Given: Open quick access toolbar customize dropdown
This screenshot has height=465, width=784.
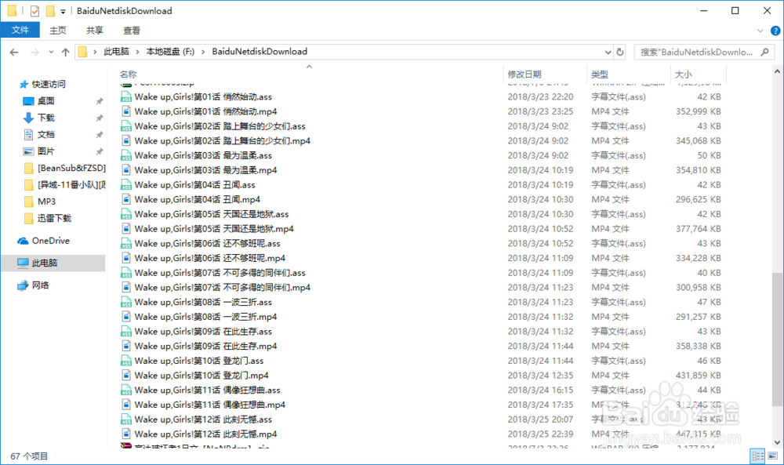Looking at the screenshot, I should 63,11.
